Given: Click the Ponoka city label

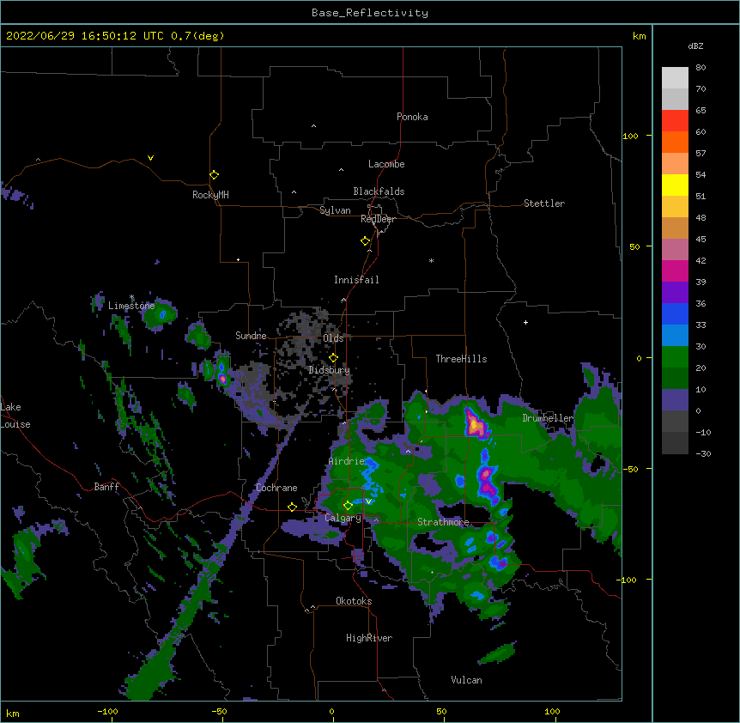Looking at the screenshot, I should [x=412, y=117].
